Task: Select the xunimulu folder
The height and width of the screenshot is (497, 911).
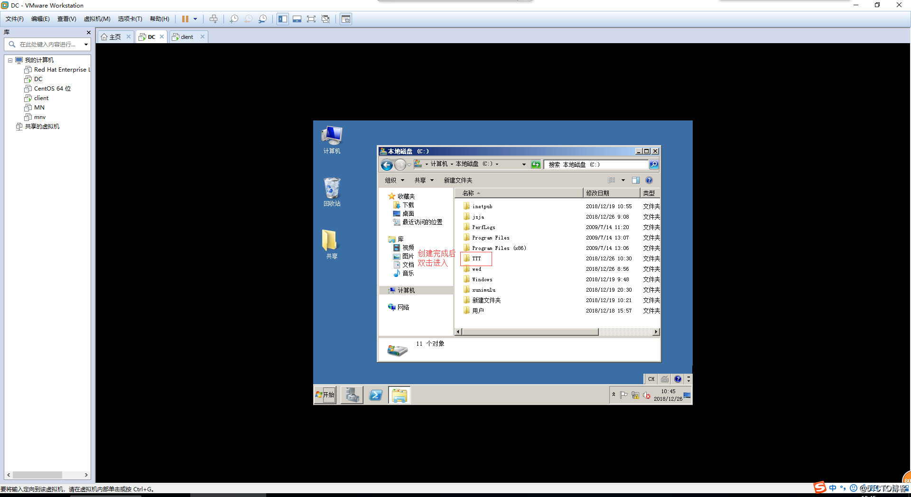Action: (x=480, y=290)
